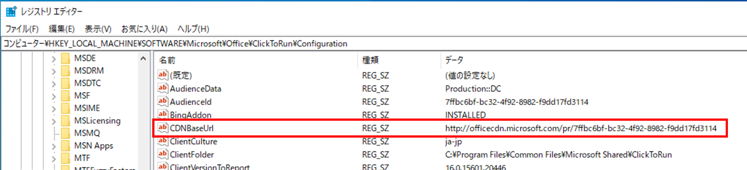Click the string icon of ClientFolder
This screenshot has width=747, height=170.
163,154
